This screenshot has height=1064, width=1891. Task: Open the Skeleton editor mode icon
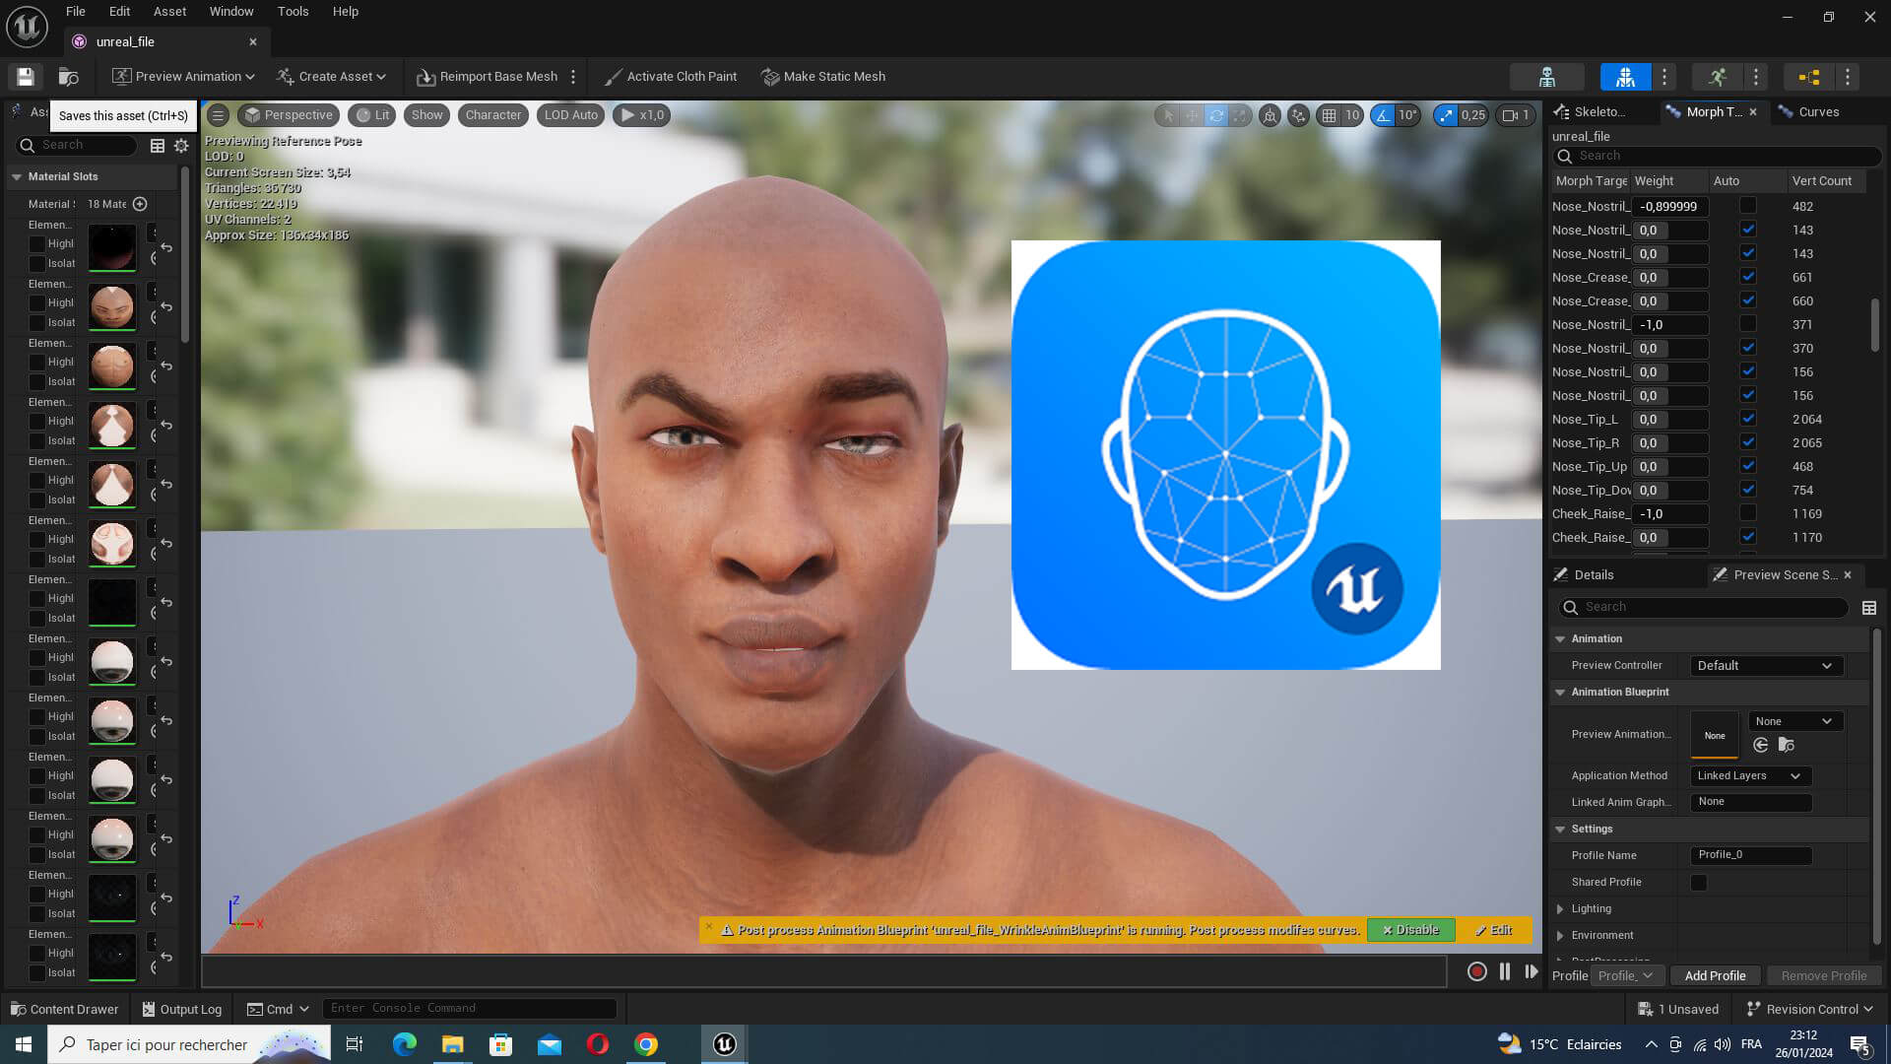pyautogui.click(x=1546, y=77)
